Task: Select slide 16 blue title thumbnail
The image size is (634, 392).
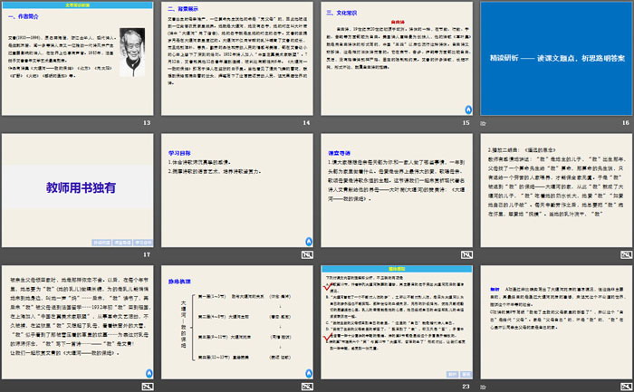Action: [558, 57]
